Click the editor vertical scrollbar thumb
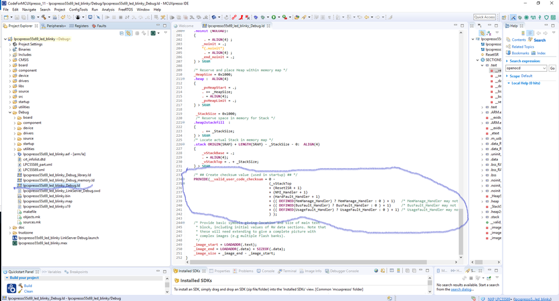The width and height of the screenshot is (559, 301). [461, 232]
